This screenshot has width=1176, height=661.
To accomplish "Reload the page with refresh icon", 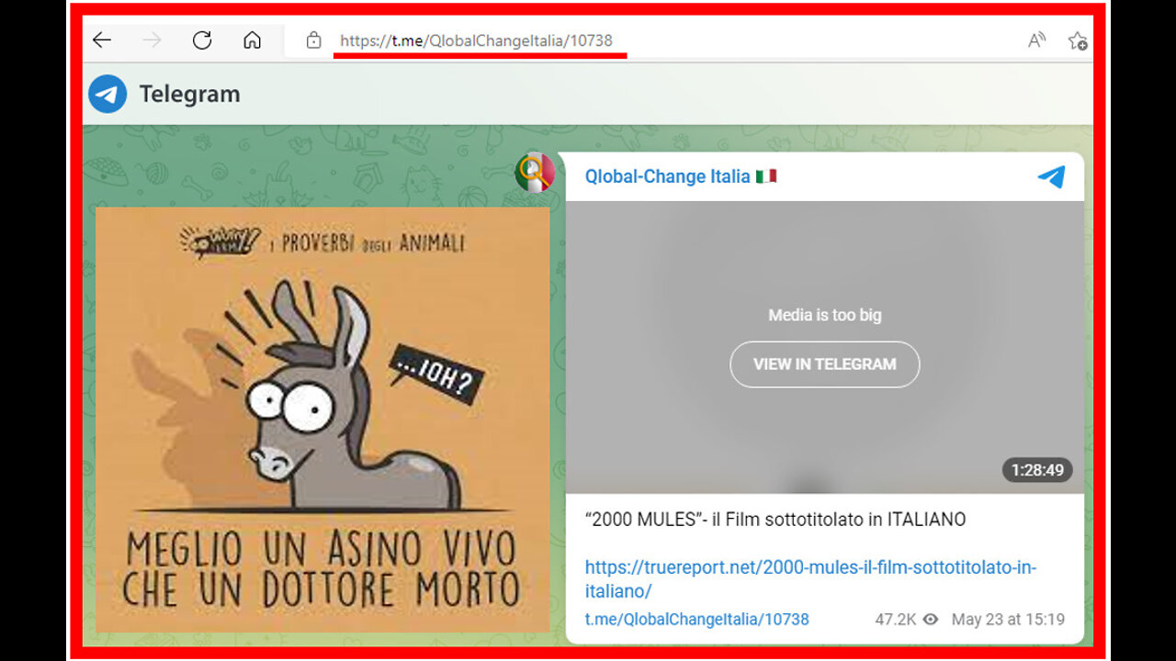I will (x=202, y=39).
